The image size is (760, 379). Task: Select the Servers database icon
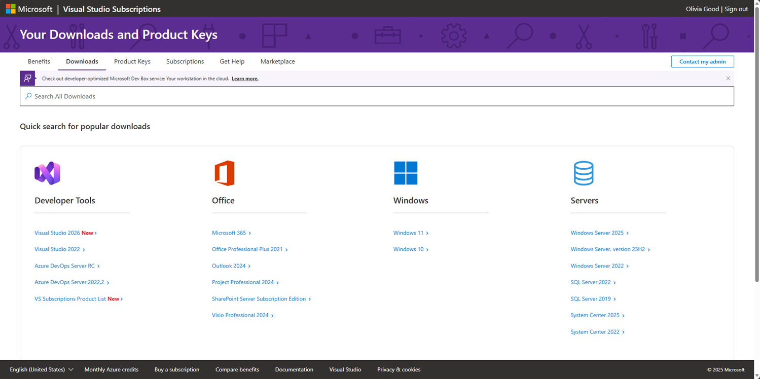pyautogui.click(x=584, y=173)
